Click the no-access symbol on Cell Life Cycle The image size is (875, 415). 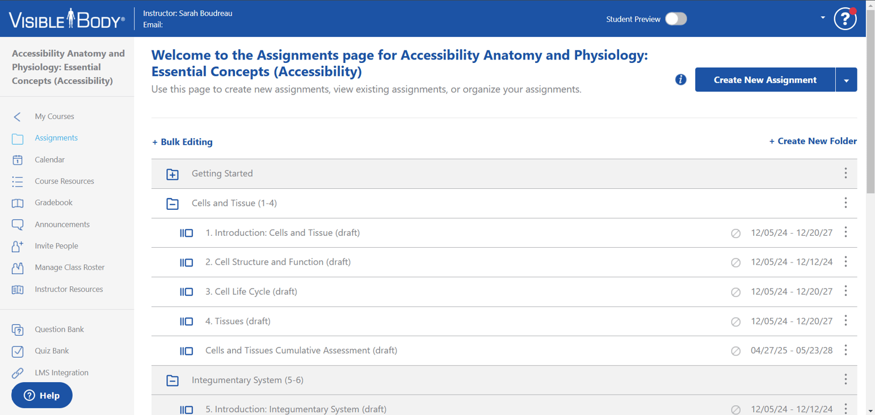click(x=736, y=291)
